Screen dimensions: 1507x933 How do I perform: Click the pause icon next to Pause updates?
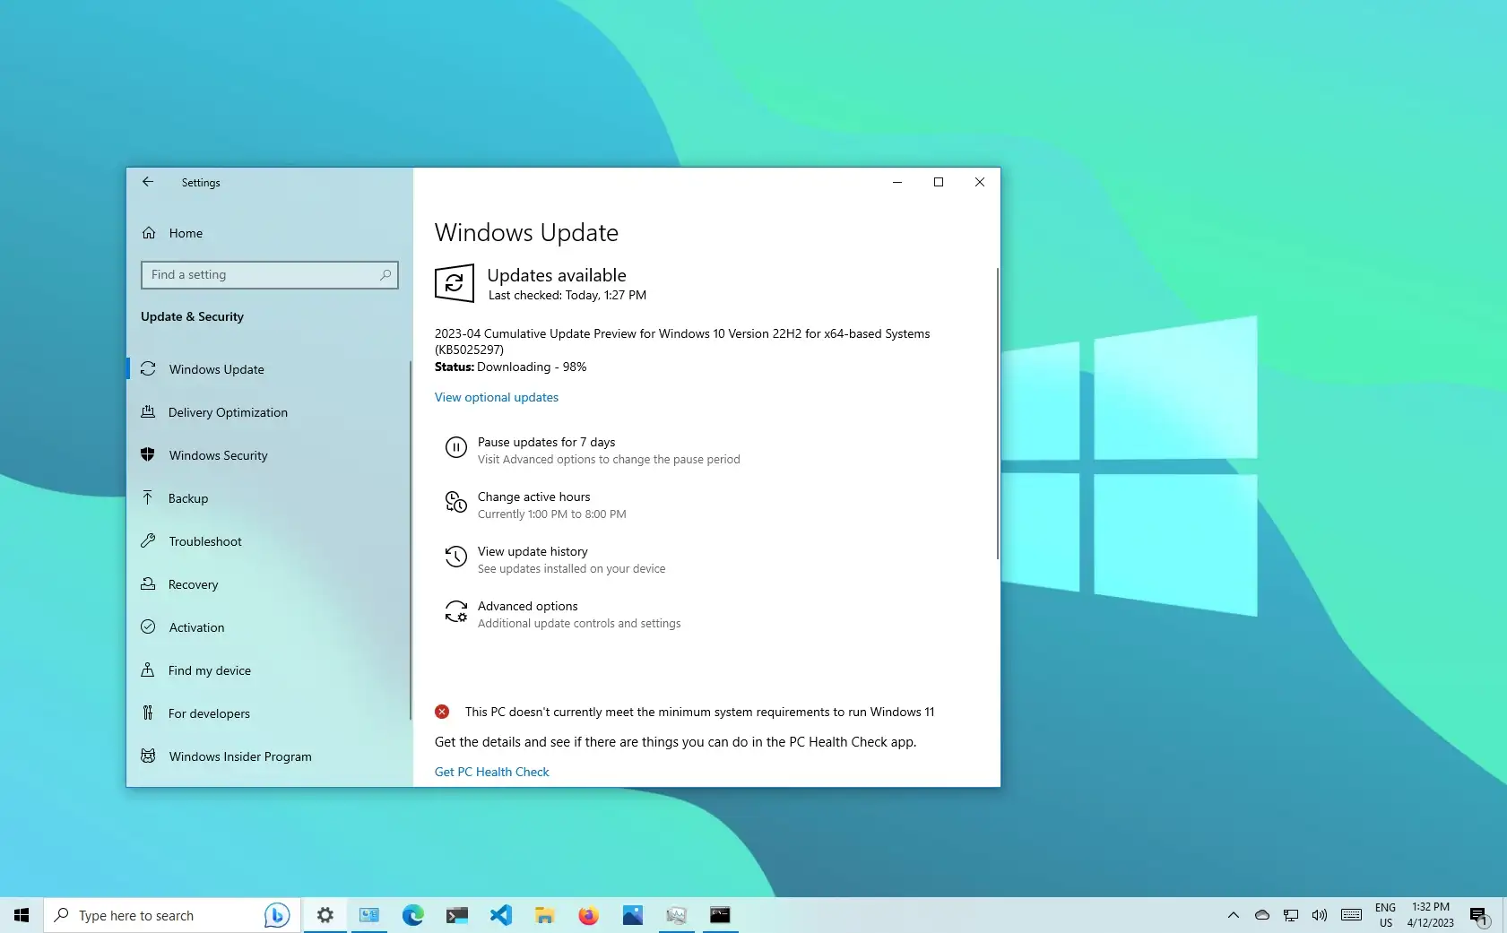456,448
